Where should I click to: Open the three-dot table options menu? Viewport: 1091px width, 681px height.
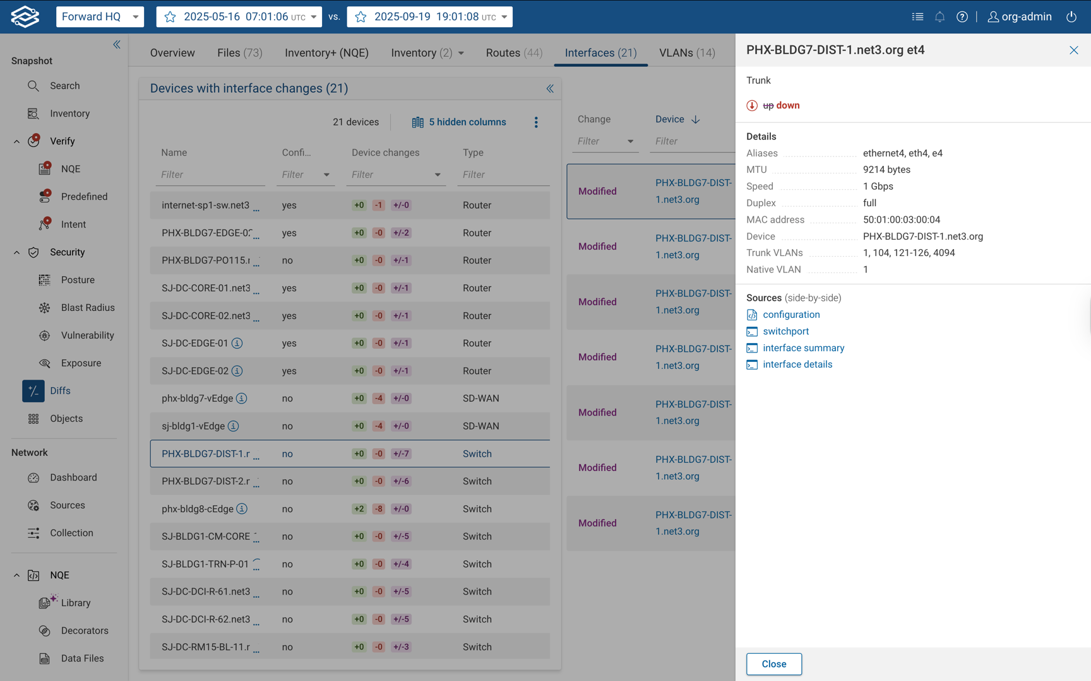[536, 122]
